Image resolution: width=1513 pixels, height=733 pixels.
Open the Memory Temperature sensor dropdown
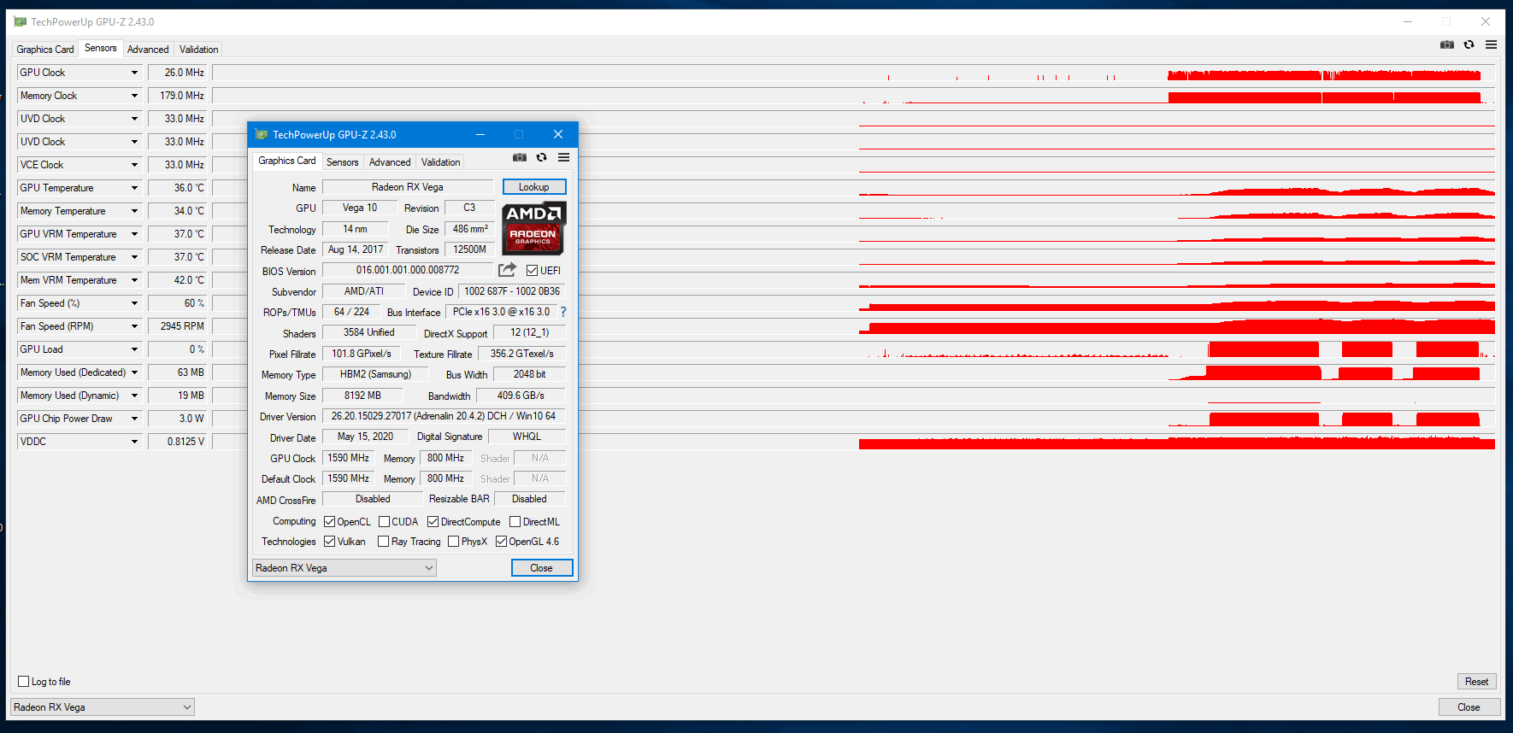(x=134, y=211)
